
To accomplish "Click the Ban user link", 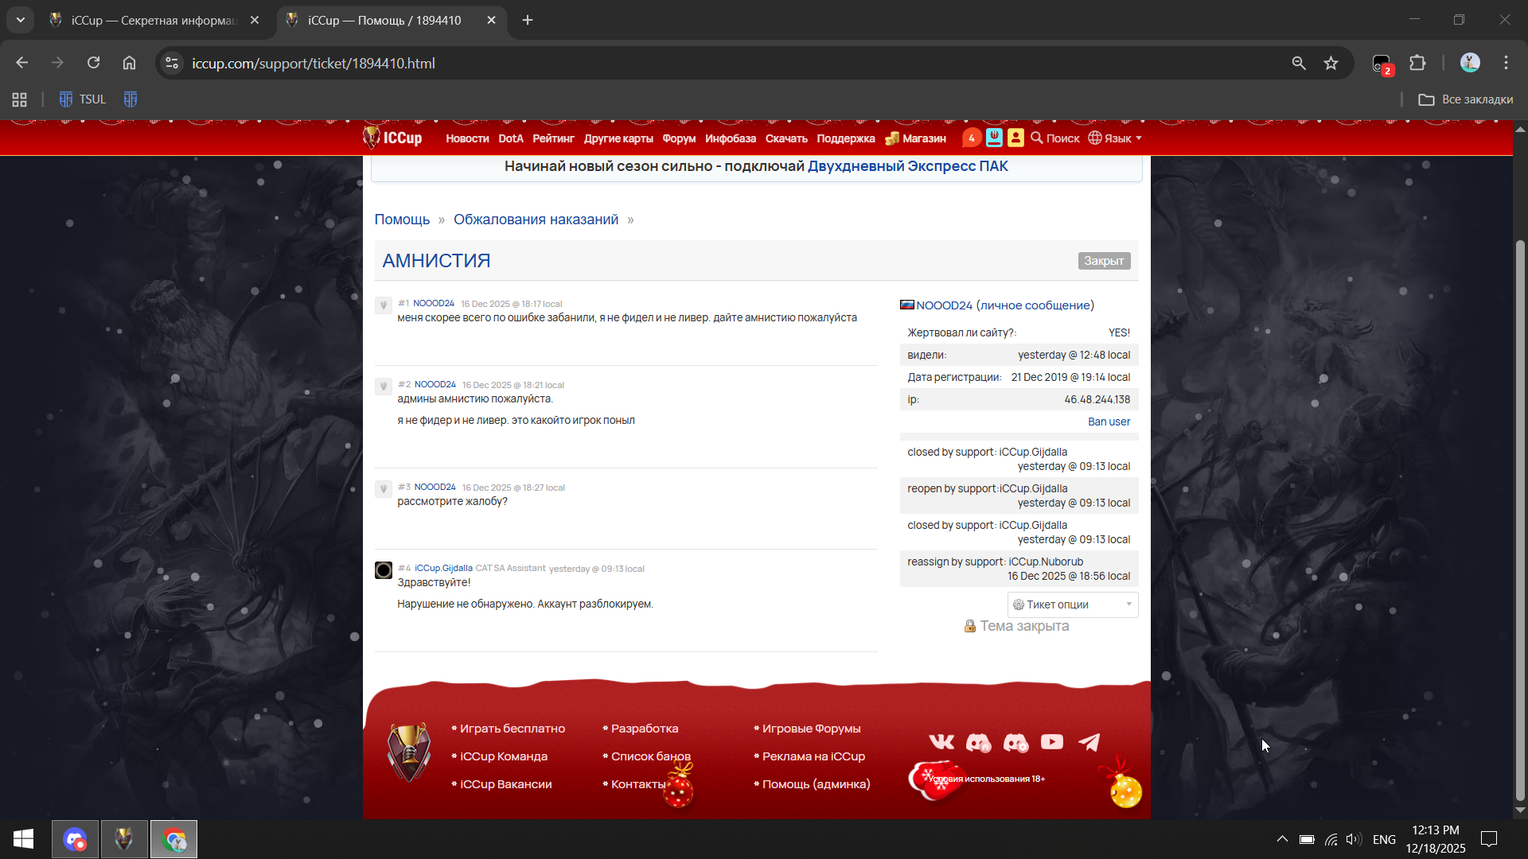I will point(1109,422).
